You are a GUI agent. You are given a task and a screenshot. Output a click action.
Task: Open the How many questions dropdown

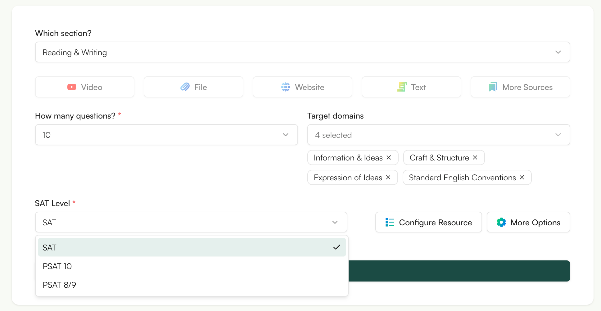pyautogui.click(x=166, y=135)
